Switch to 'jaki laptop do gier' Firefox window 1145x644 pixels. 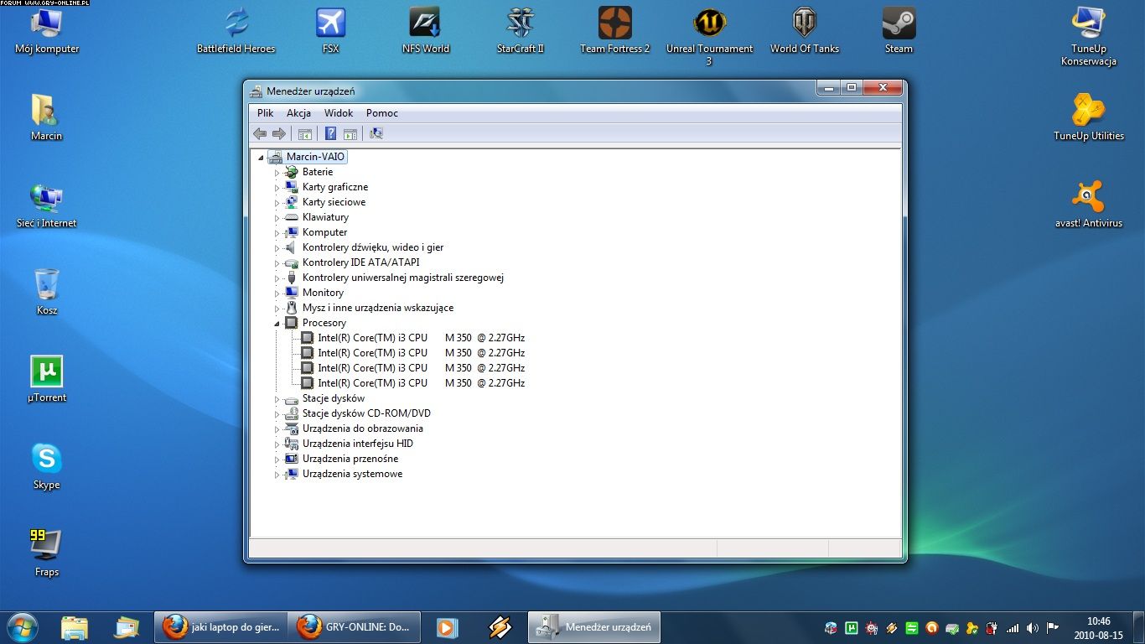pos(220,627)
